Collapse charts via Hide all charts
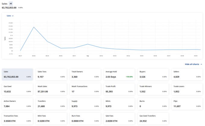 tap(193, 64)
